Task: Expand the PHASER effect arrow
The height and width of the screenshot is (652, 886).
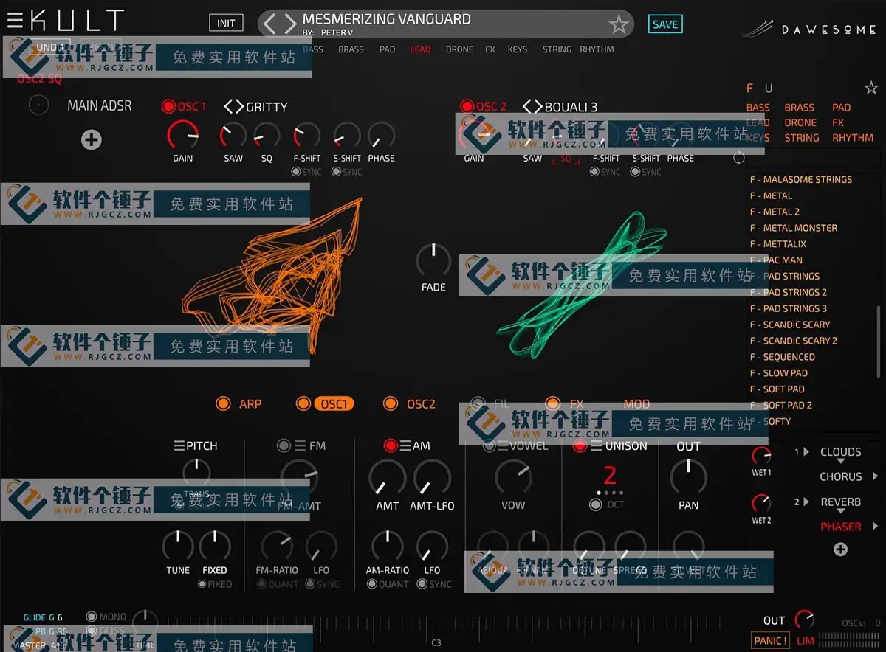Action: 876,527
